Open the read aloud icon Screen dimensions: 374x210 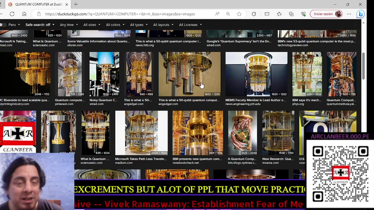(x=217, y=14)
